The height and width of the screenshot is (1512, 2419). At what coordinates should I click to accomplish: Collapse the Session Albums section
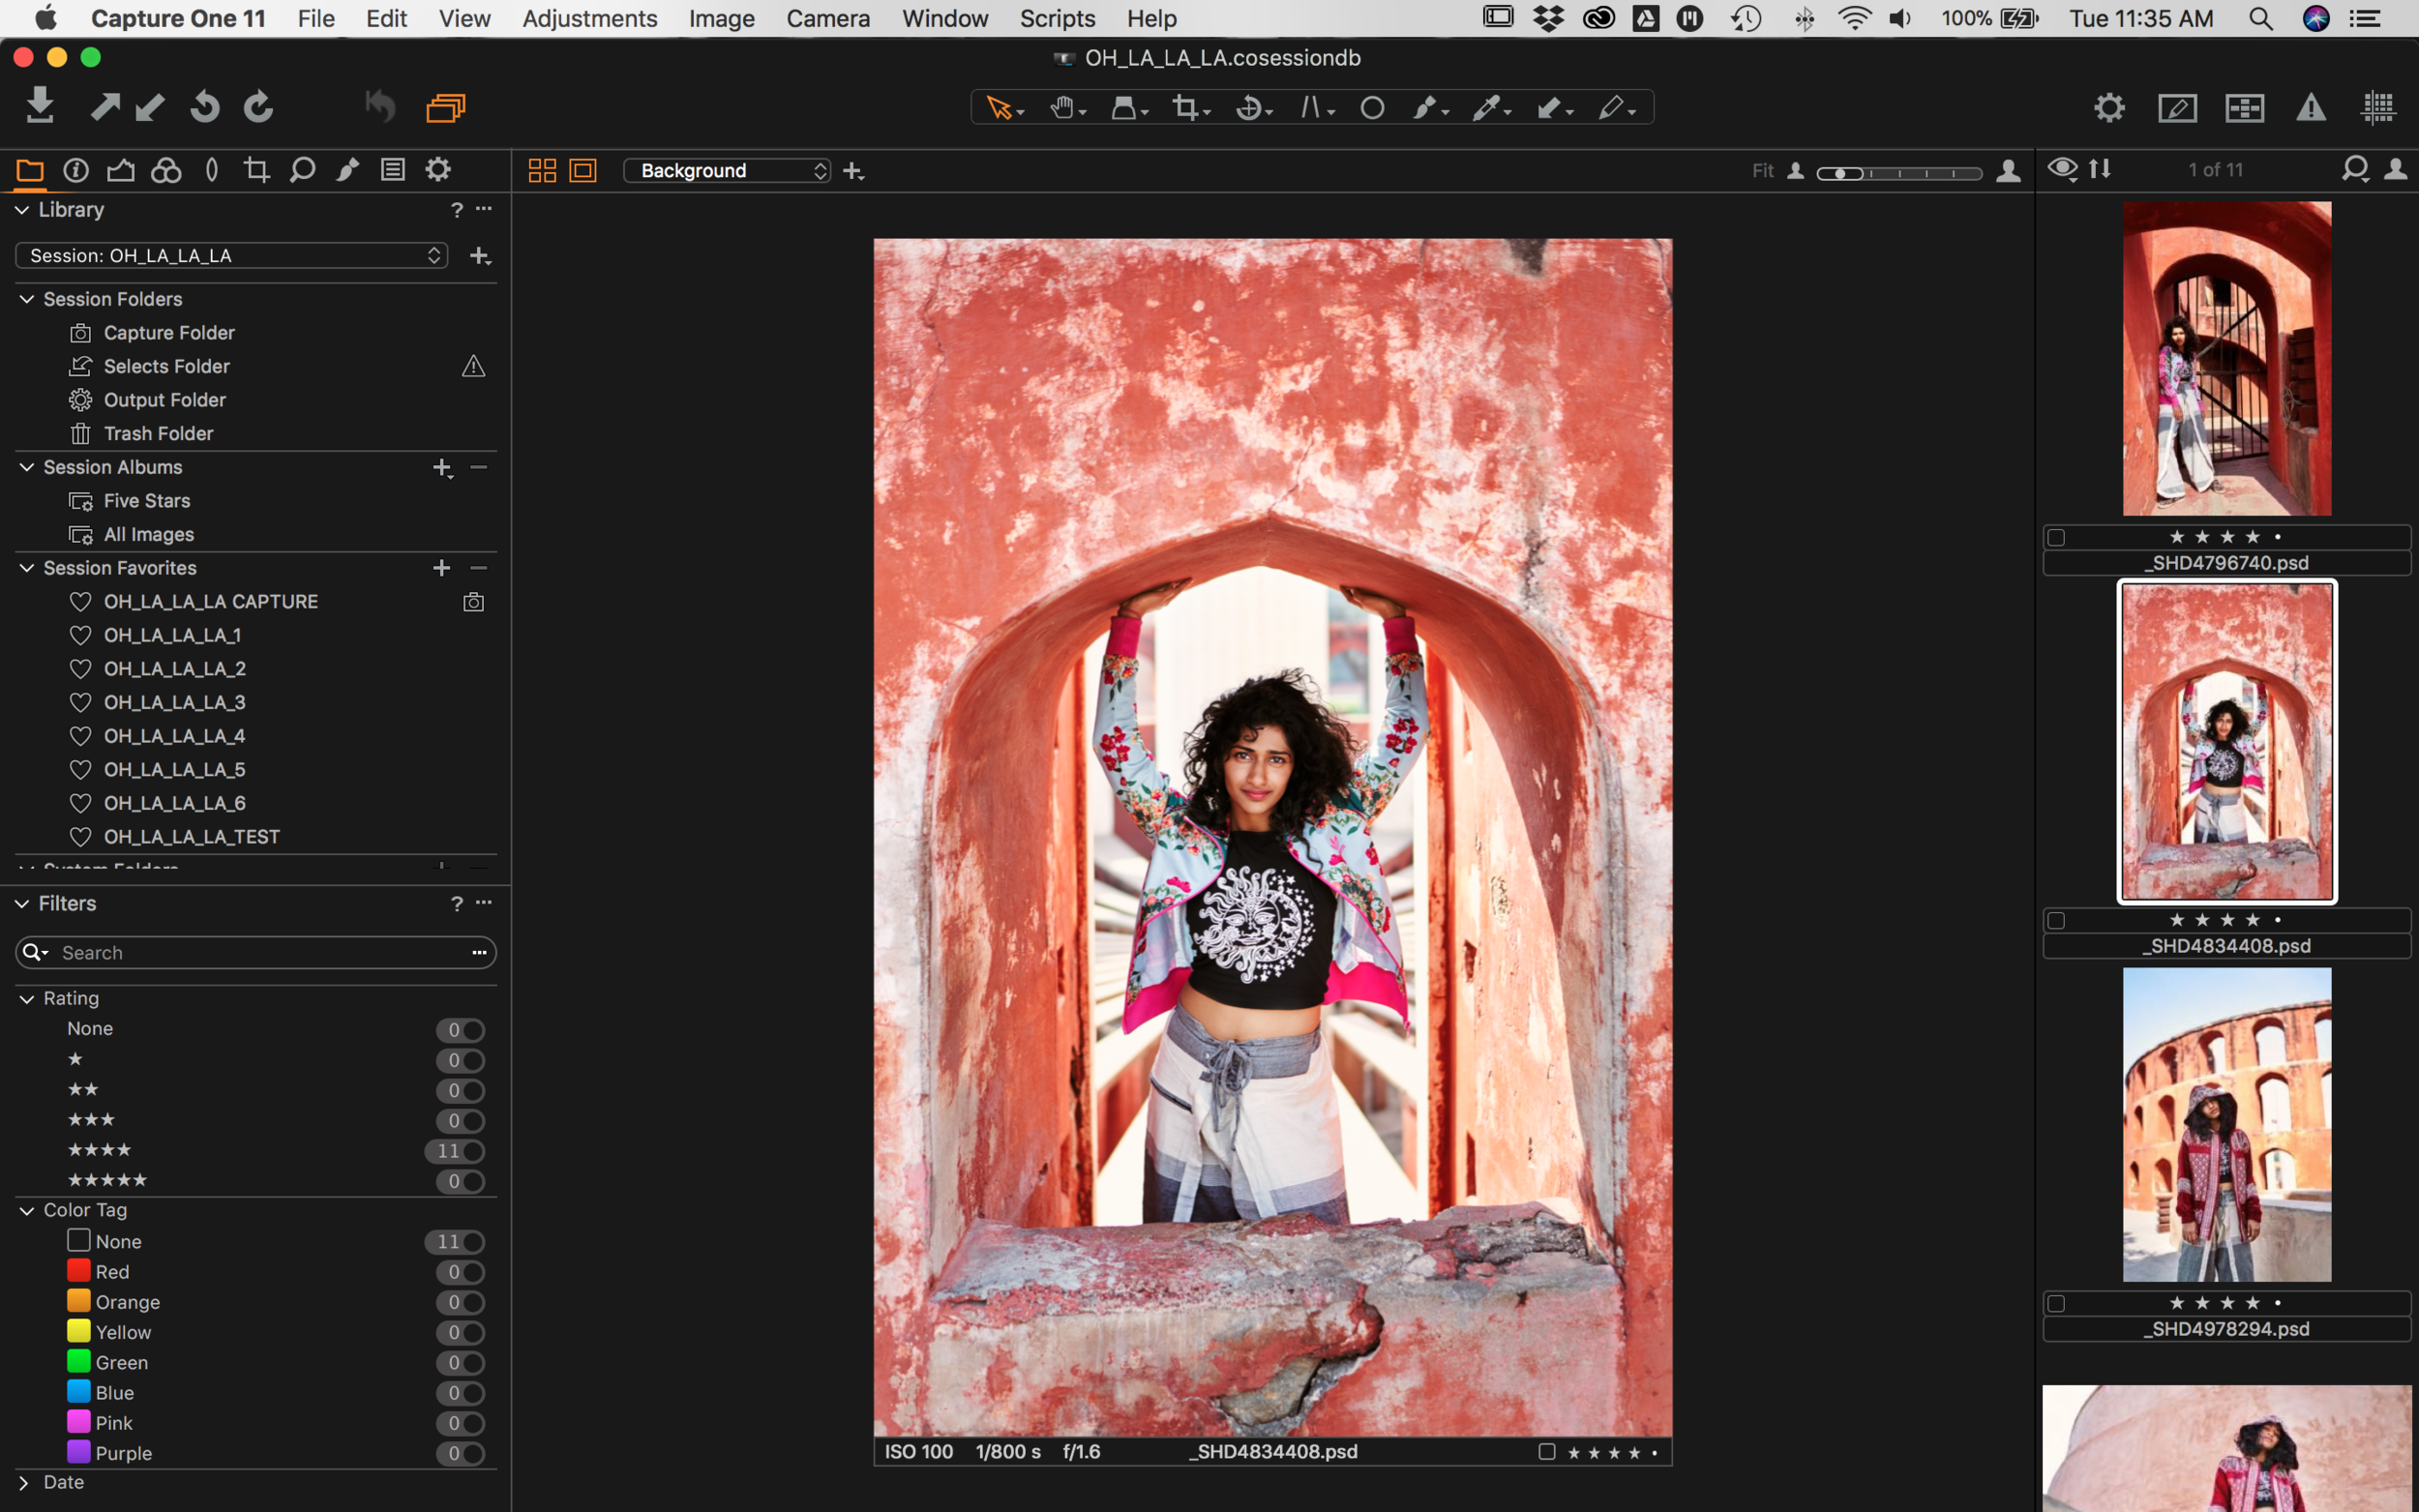27,467
